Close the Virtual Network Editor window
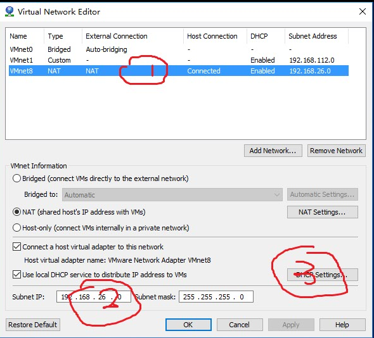 363,11
